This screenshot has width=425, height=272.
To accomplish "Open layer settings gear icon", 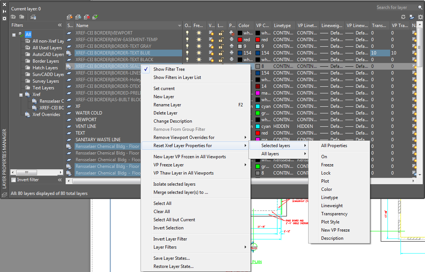I will (x=420, y=17).
